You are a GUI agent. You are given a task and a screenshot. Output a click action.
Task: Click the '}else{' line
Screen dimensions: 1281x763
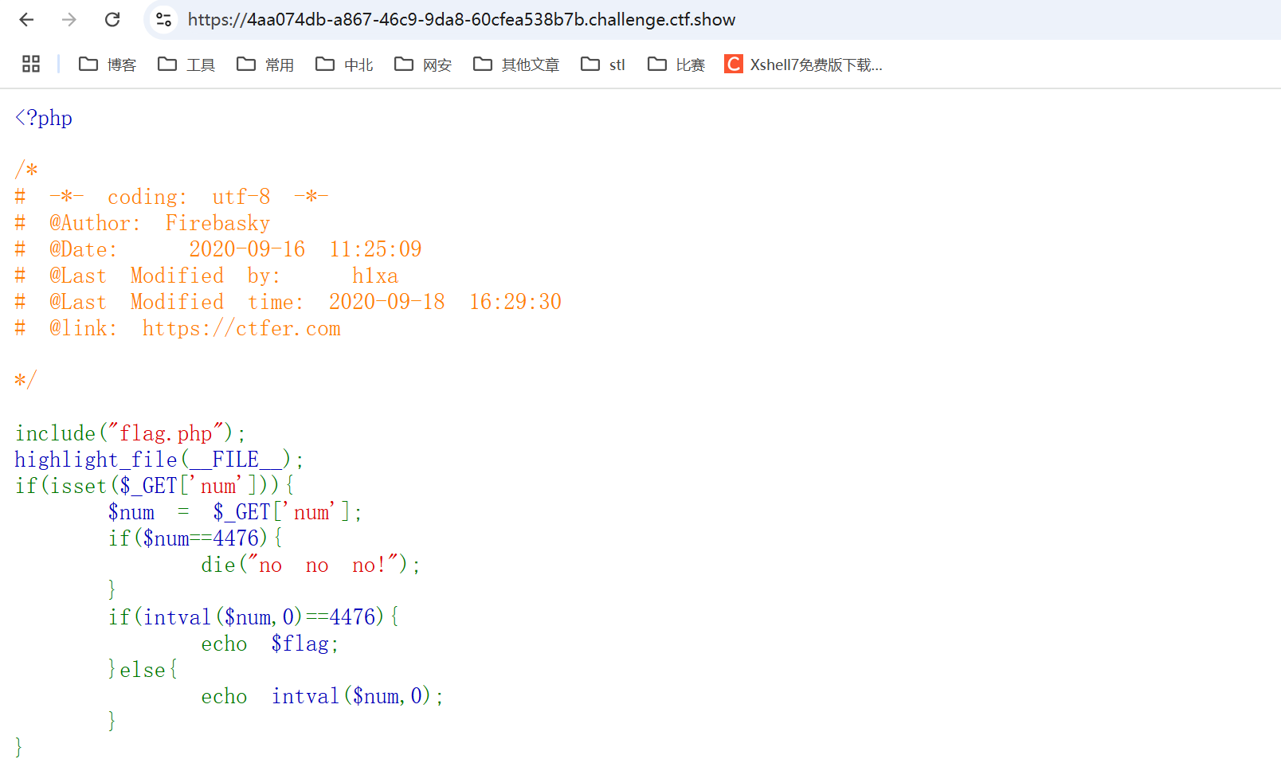pos(143,670)
